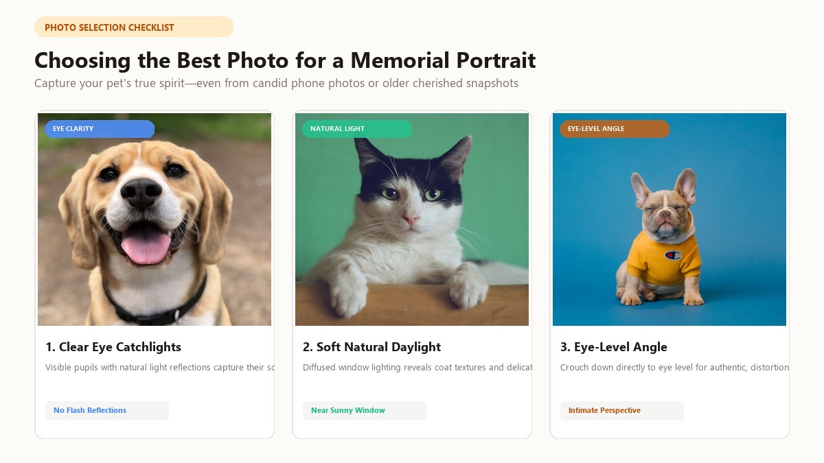This screenshot has height=463, width=824.
Task: Click the Near Sunny Window chip
Action: click(x=365, y=411)
